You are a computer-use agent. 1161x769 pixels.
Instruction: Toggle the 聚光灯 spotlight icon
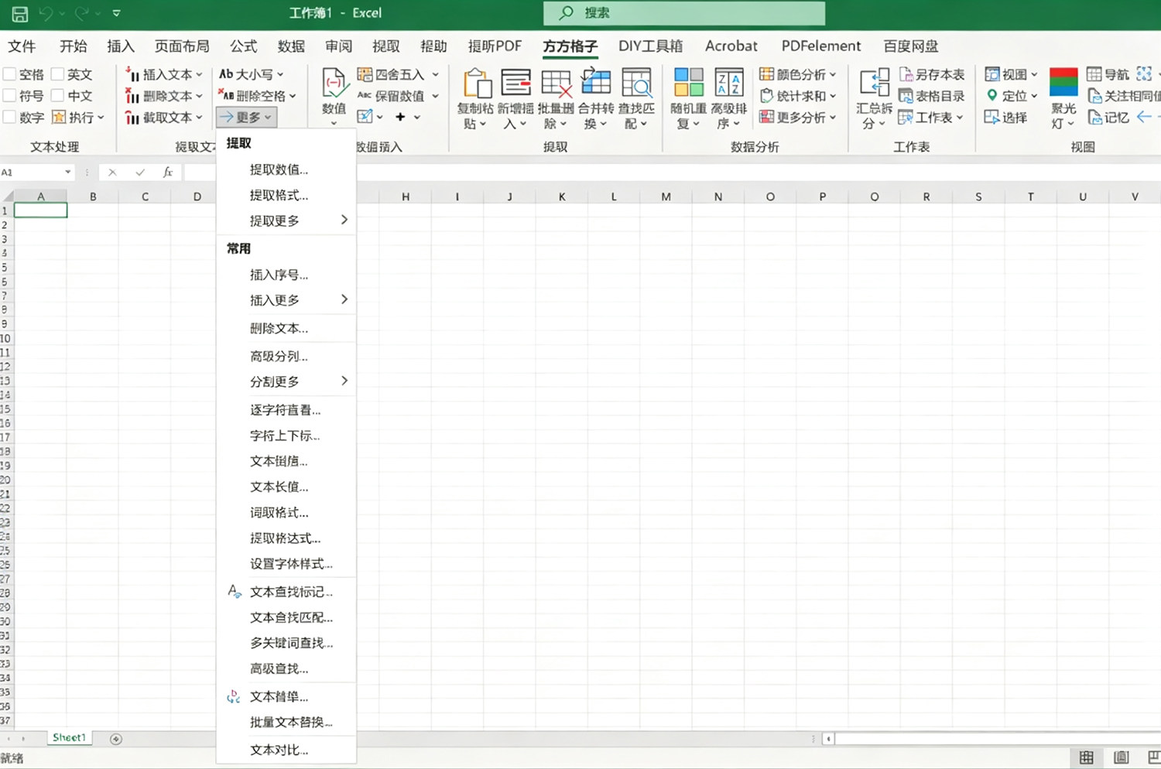(1063, 84)
